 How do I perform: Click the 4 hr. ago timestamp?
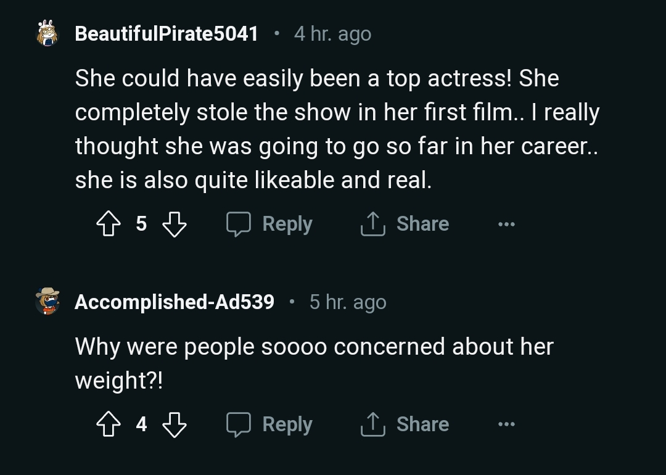[332, 34]
